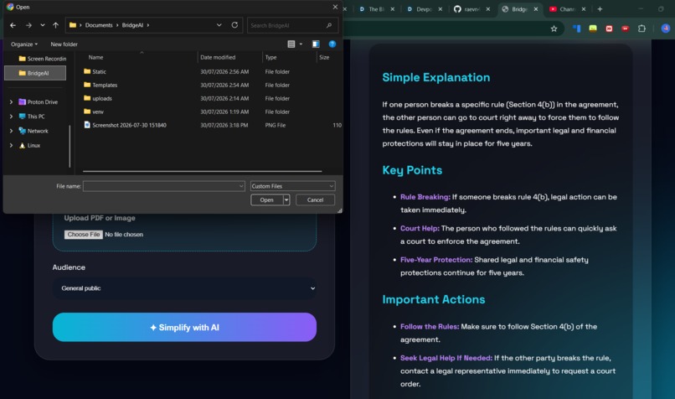Cancel the Open dialog

point(315,200)
